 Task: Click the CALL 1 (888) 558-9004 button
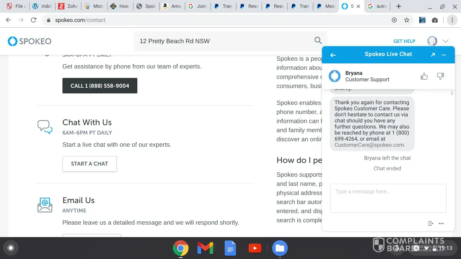[x=100, y=86]
